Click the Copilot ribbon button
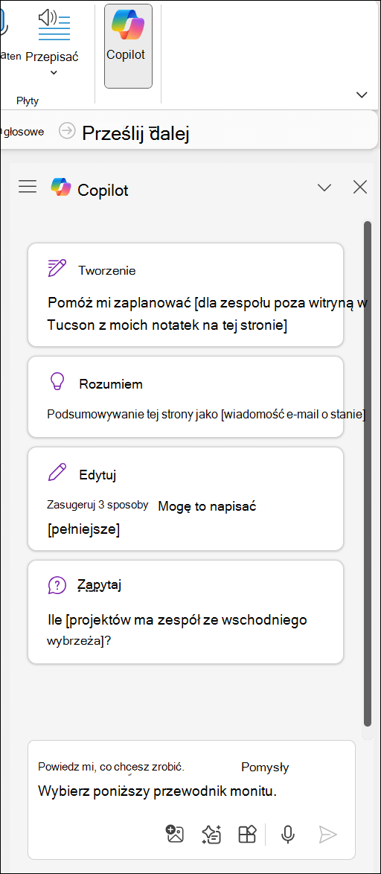This screenshot has width=381, height=874. 128,45
